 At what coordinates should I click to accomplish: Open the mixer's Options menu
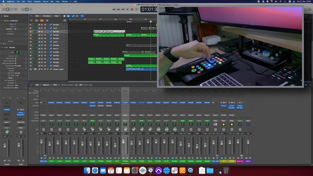tap(46, 85)
